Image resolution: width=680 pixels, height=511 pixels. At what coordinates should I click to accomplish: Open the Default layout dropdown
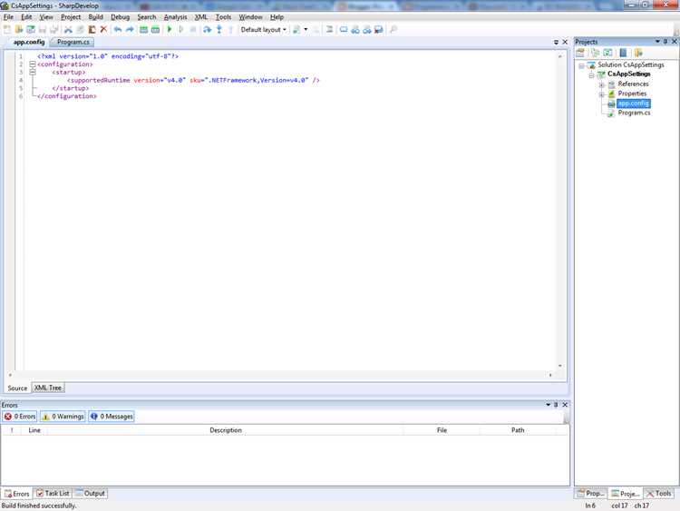pyautogui.click(x=263, y=30)
